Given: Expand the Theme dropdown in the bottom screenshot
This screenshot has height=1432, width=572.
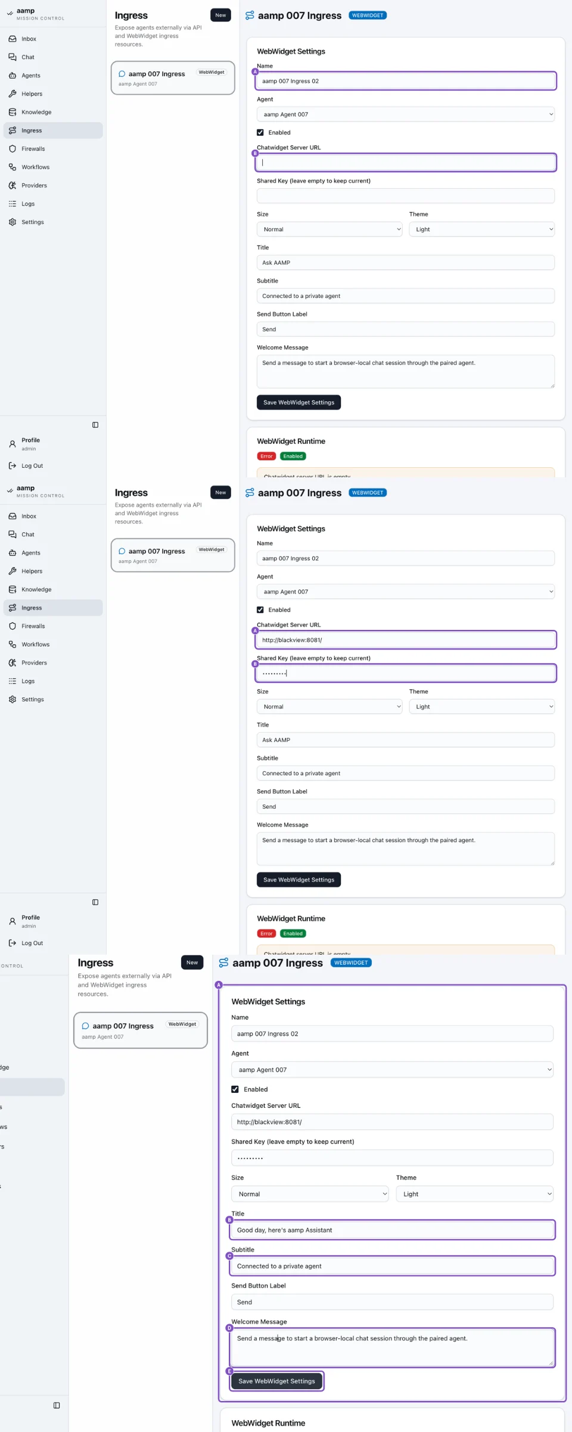Looking at the screenshot, I should pos(475,1194).
